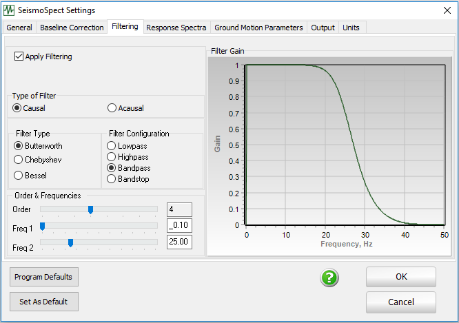459x323 pixels.
Task: Toggle the Apply Filtering checkbox
Action: pos(19,56)
